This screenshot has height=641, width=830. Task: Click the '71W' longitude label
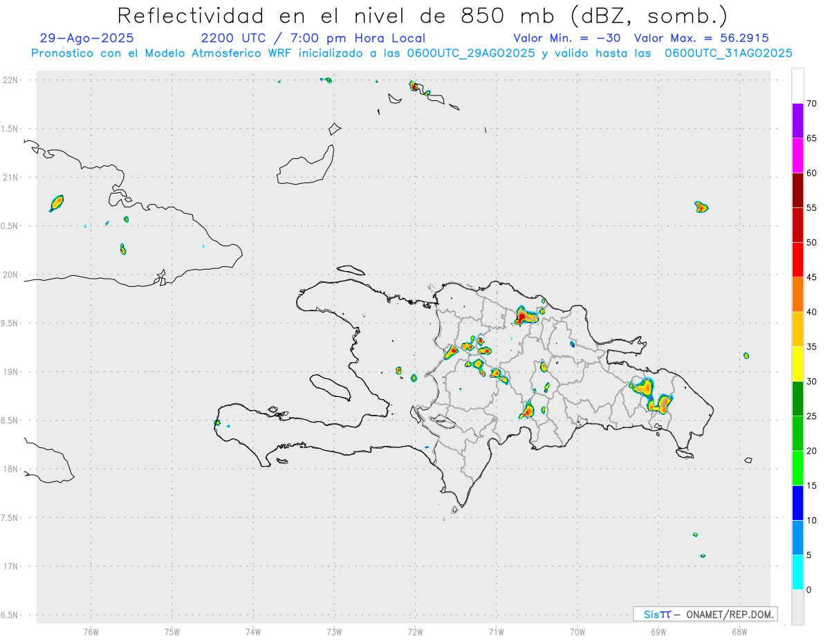[x=496, y=632]
